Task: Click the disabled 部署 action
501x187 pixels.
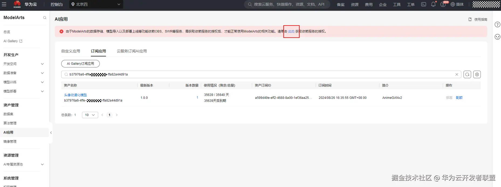Action: coord(449,98)
